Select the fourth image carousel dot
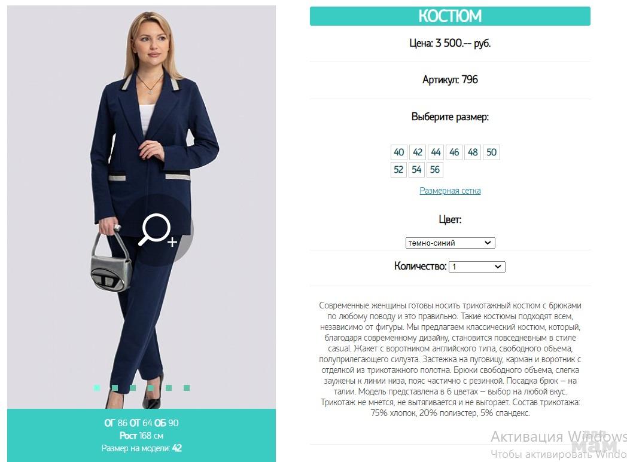The height and width of the screenshot is (462, 627). [x=151, y=388]
